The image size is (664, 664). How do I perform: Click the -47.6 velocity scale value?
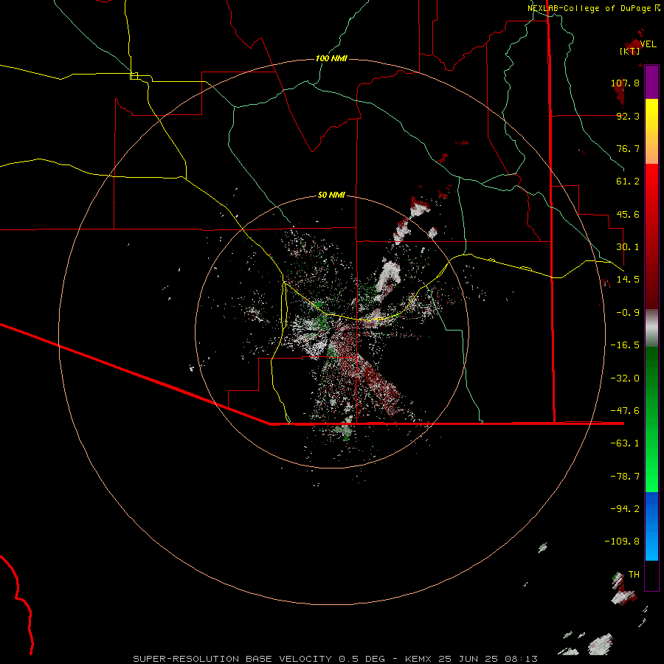coord(625,411)
